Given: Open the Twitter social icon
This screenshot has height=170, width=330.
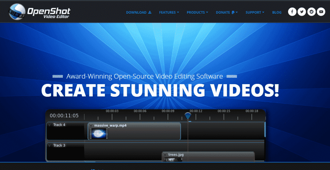Looking at the screenshot, I should click(302, 12).
